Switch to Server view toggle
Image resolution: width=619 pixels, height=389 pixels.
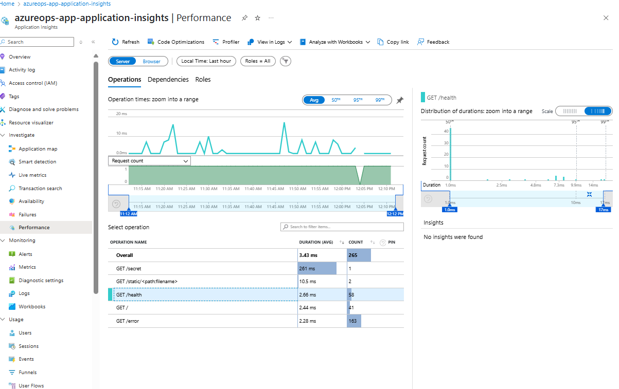pyautogui.click(x=122, y=61)
